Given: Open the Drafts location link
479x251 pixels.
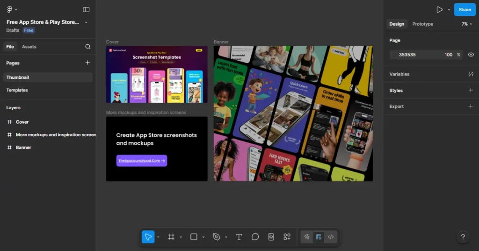Looking at the screenshot, I should [13, 30].
